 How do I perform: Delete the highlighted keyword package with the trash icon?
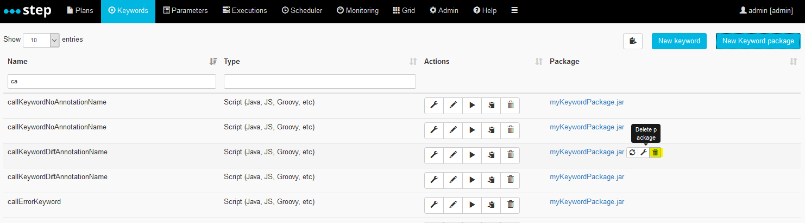tap(655, 153)
